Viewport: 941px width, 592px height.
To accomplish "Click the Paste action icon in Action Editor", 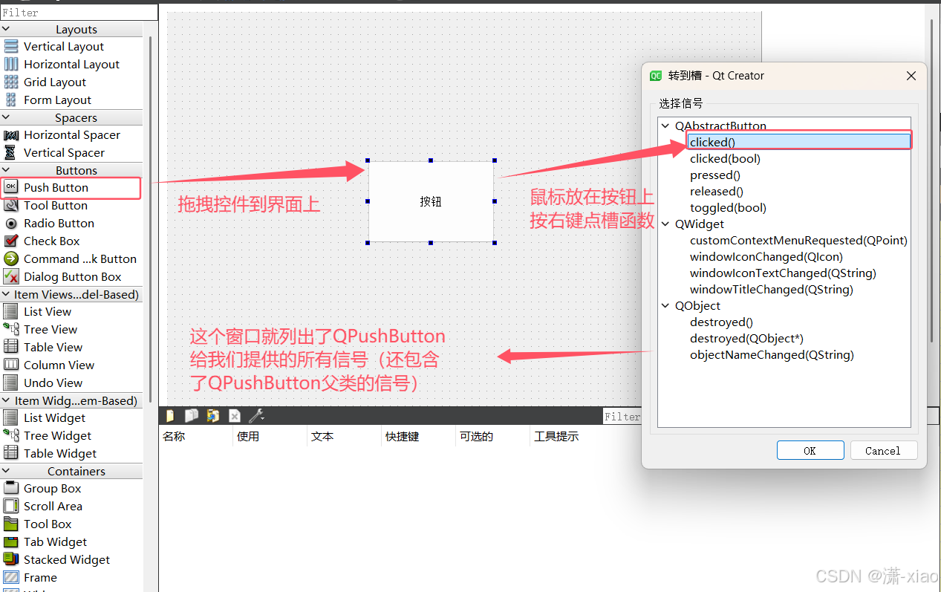I will (213, 416).
